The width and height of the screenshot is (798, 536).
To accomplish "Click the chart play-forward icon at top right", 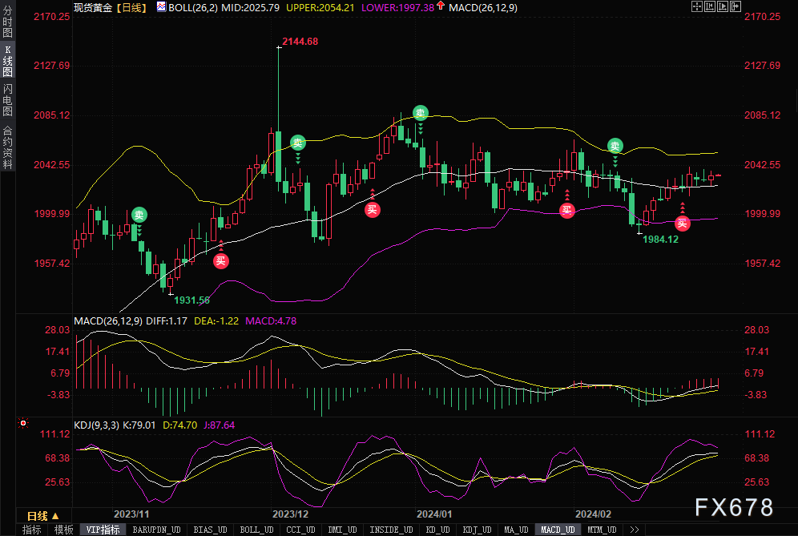I will pos(722,6).
